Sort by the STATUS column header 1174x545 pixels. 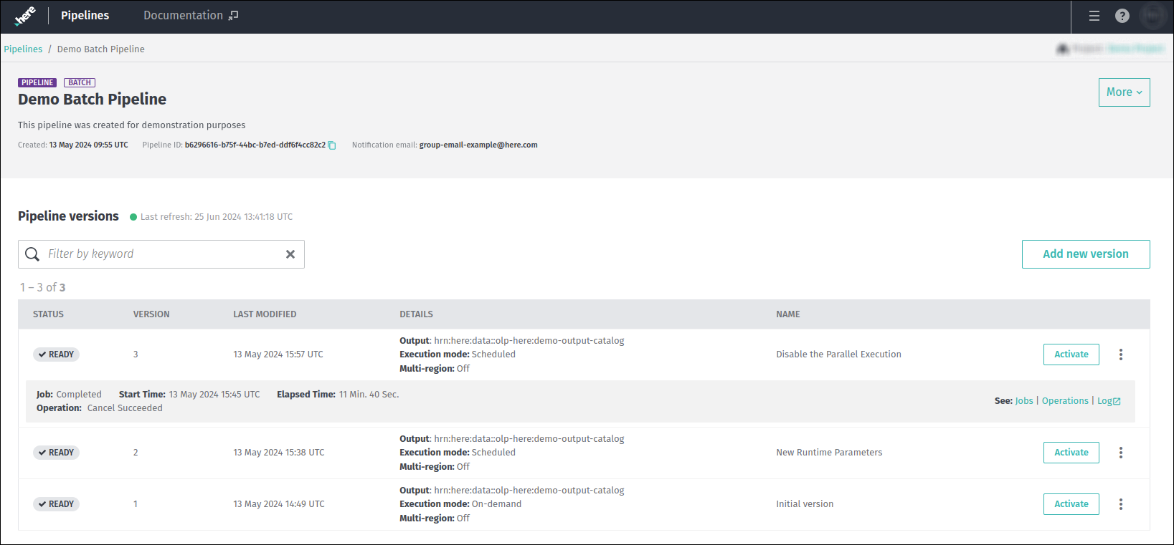tap(48, 314)
